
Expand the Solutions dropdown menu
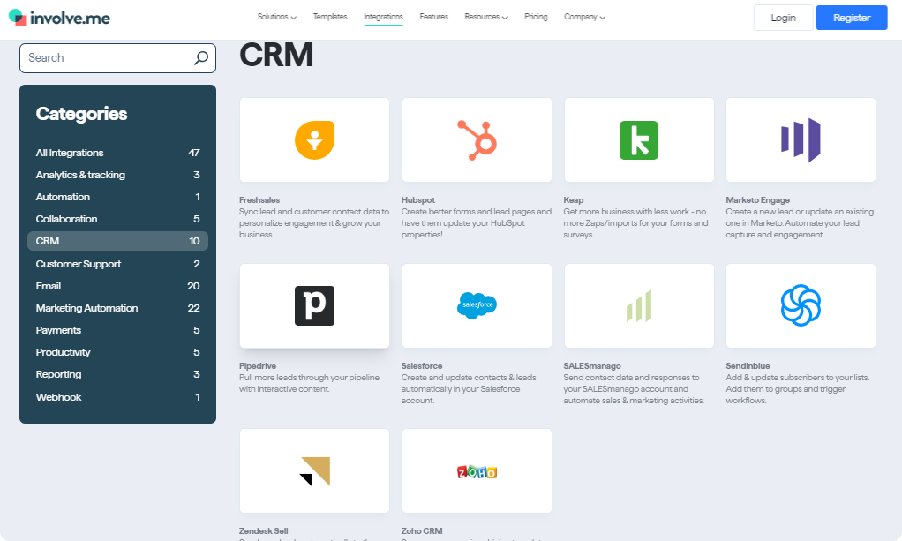tap(277, 17)
